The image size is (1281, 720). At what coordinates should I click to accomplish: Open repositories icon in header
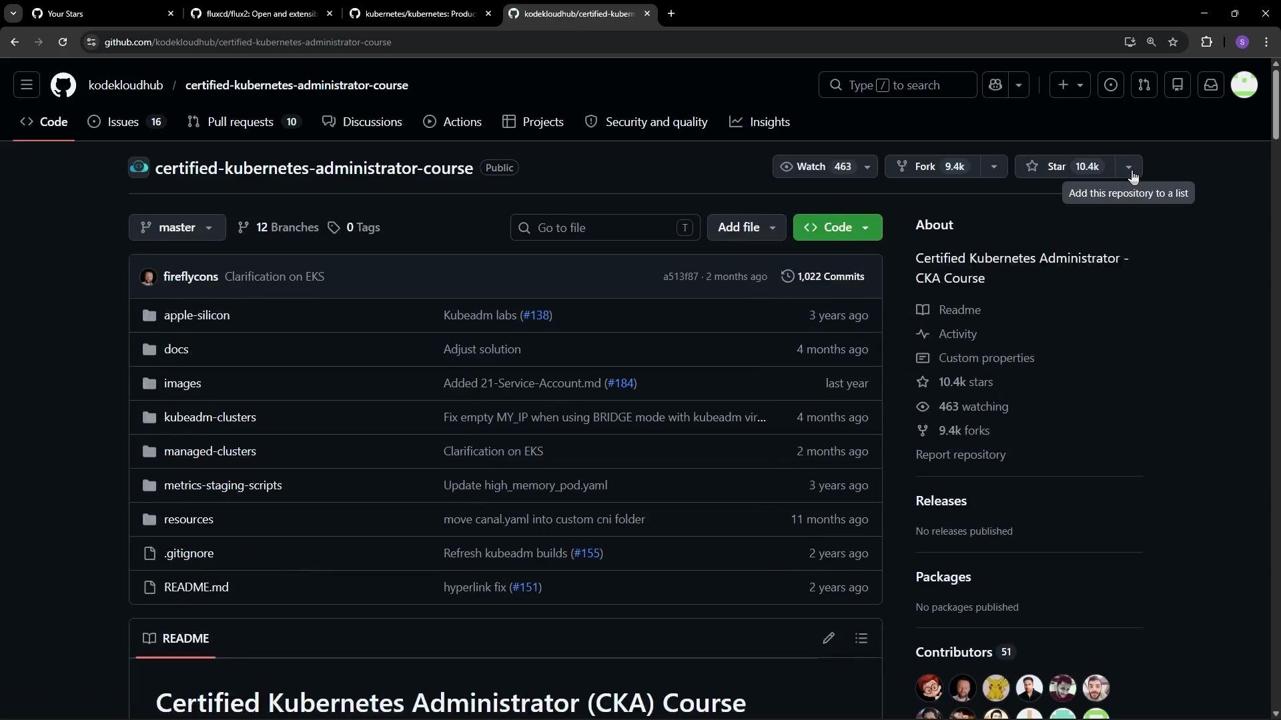click(1178, 85)
